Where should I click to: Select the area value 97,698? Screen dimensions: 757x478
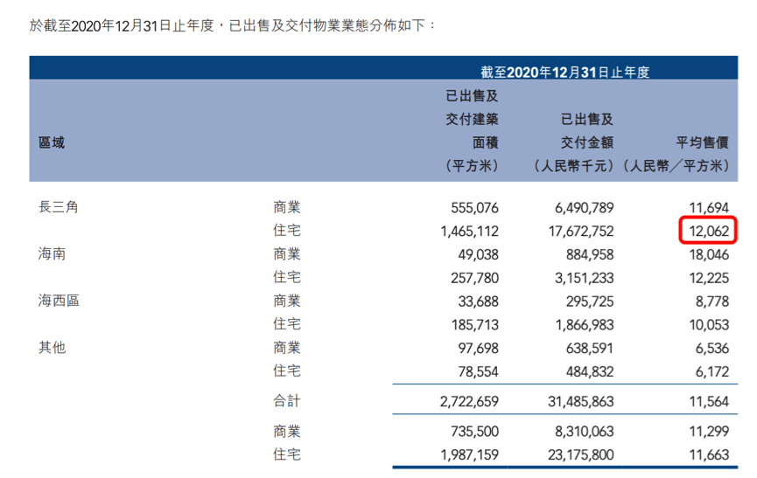pos(479,349)
